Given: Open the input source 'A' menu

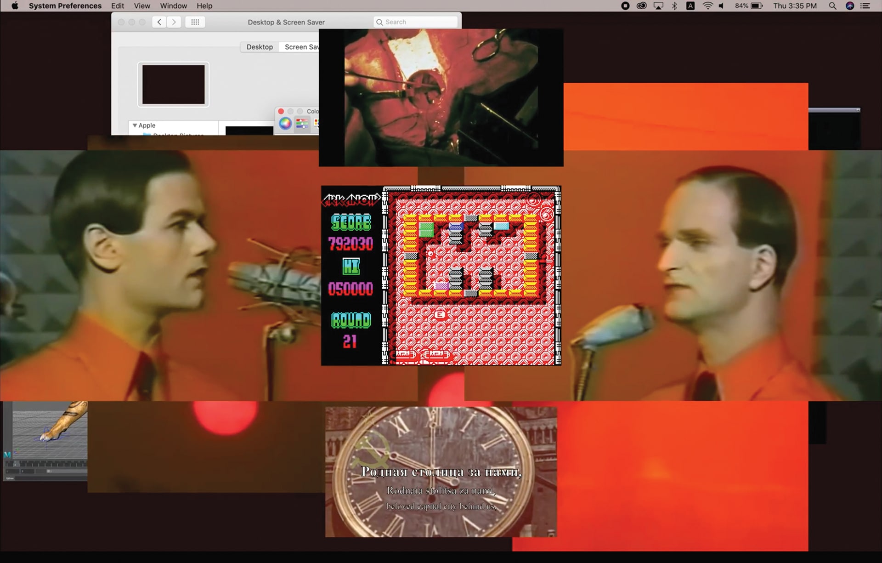Looking at the screenshot, I should tap(690, 6).
